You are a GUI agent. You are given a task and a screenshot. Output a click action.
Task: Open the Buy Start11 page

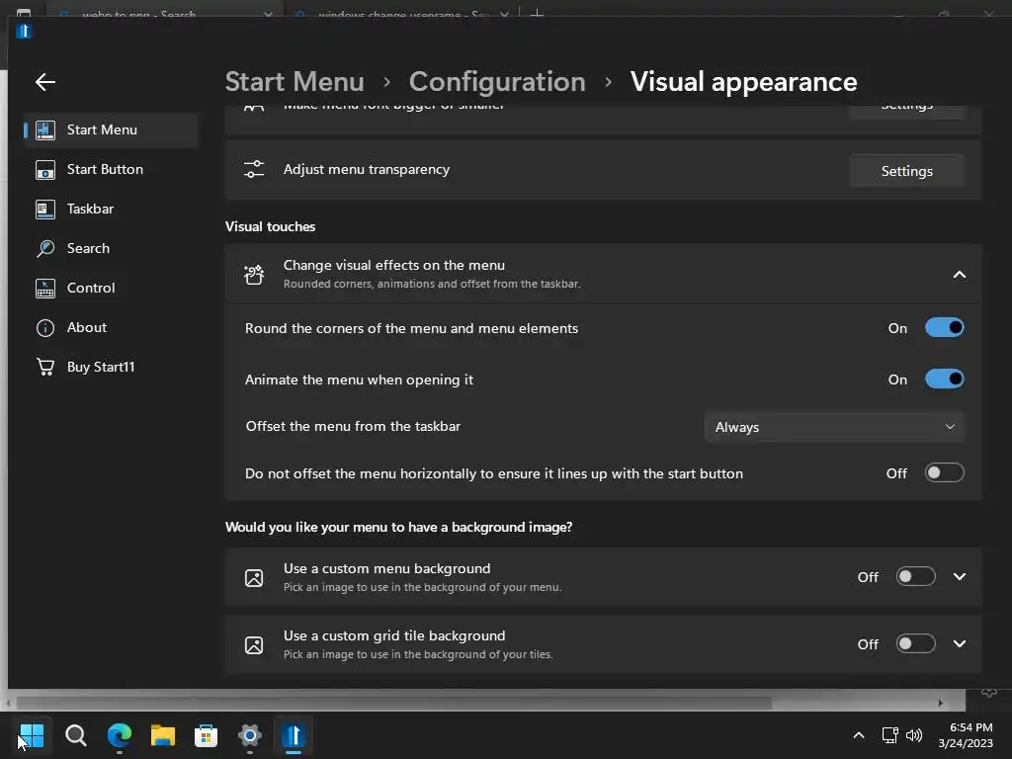tap(111, 367)
